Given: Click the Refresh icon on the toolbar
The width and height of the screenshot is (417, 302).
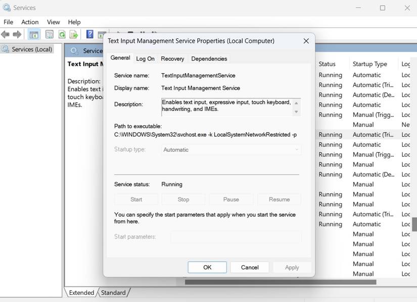Looking at the screenshot, I should coord(61,34).
